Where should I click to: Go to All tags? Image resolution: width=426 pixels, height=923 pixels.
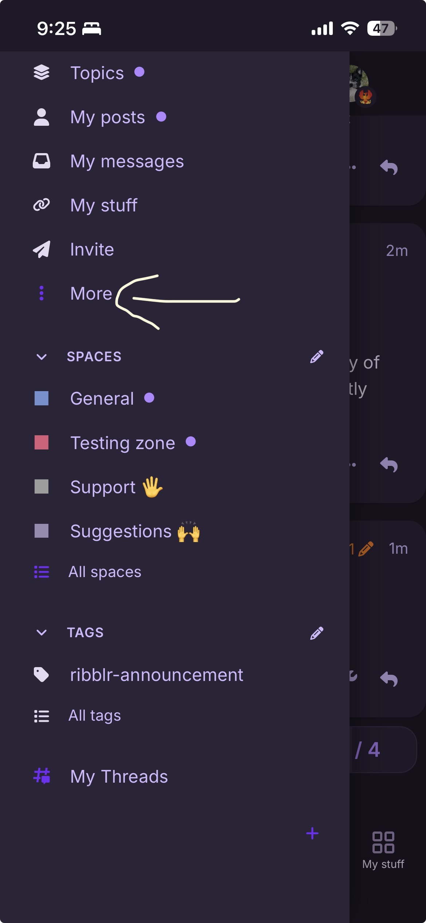click(95, 716)
